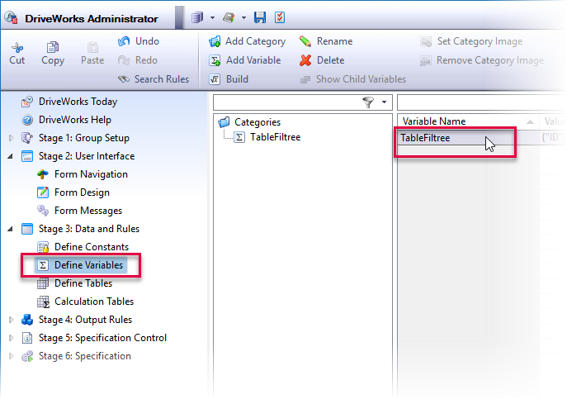Collapse Stage 3: Data and Rules arrow
The width and height of the screenshot is (567, 399).
(x=11, y=229)
